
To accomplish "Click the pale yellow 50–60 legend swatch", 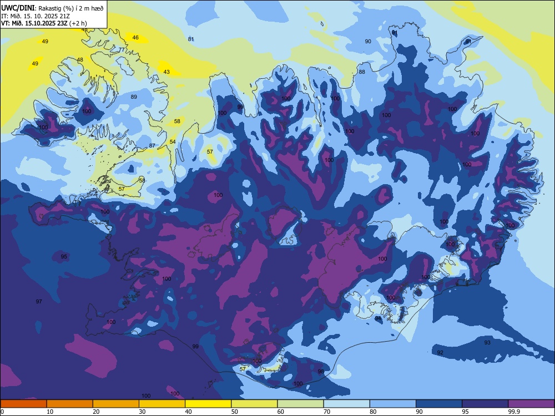I will click(x=255, y=404).
